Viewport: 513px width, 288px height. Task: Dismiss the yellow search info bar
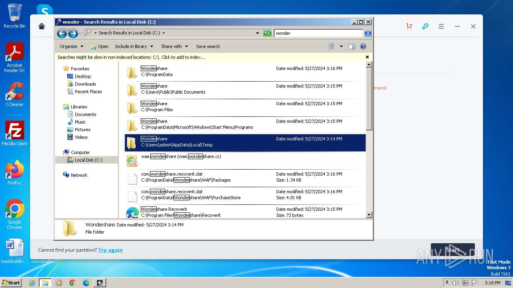click(367, 57)
